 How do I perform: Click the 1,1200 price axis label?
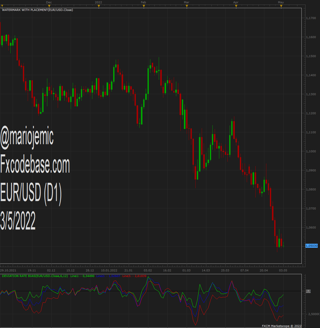[311, 113]
